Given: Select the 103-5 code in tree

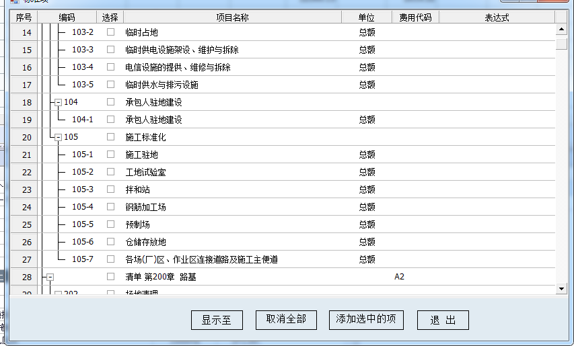Looking at the screenshot, I should point(83,85).
